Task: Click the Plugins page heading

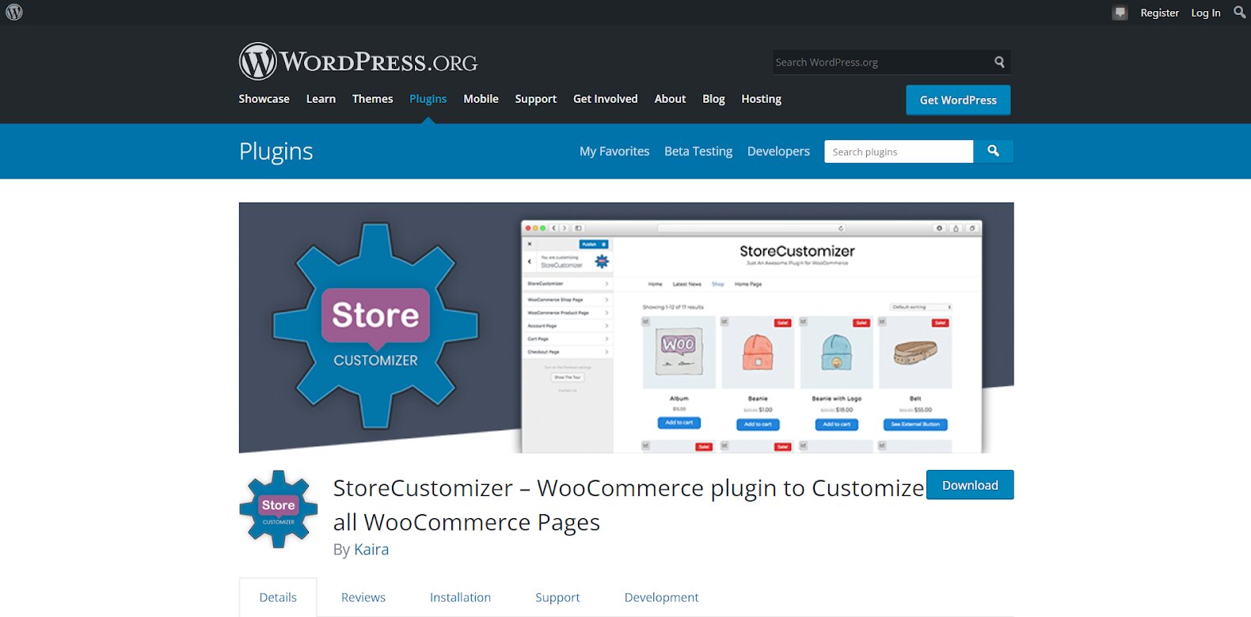Action: point(276,151)
